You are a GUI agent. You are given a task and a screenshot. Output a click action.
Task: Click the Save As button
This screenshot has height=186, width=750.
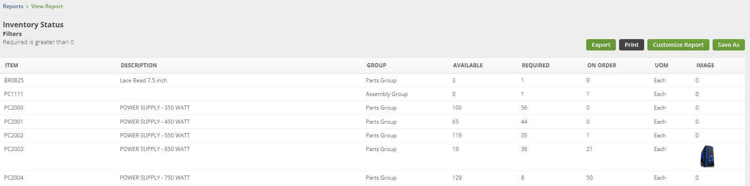tap(728, 45)
